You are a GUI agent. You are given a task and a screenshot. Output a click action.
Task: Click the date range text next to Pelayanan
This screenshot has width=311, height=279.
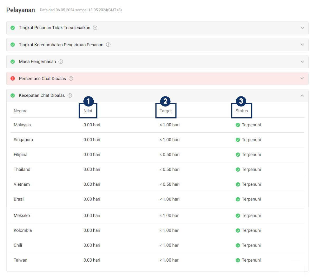80,10
